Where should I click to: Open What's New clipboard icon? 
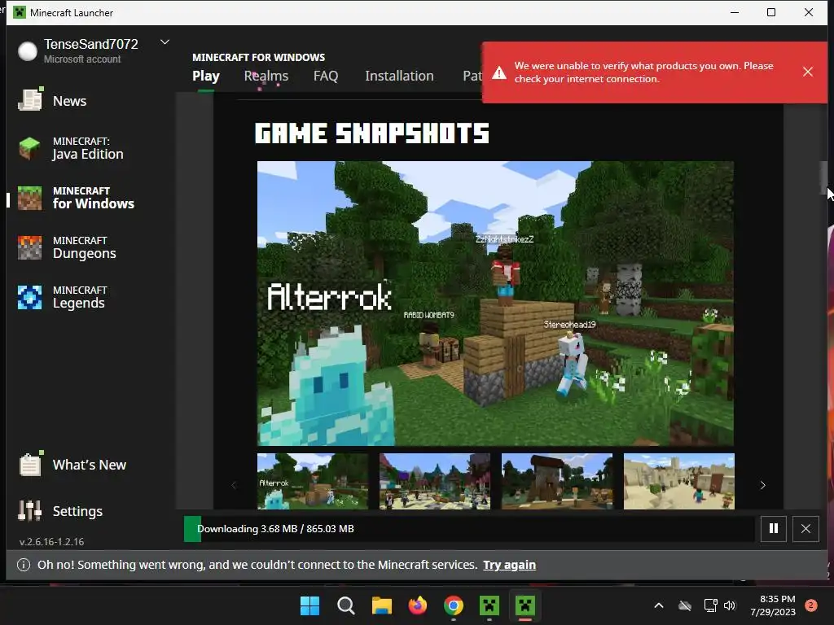tap(30, 464)
